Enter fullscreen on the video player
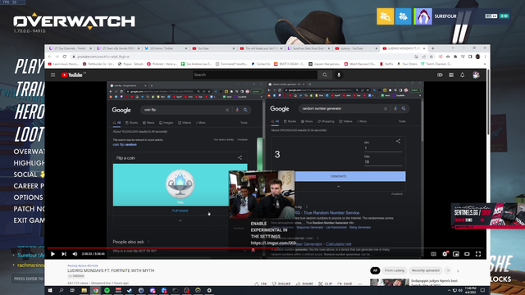 click(478, 254)
